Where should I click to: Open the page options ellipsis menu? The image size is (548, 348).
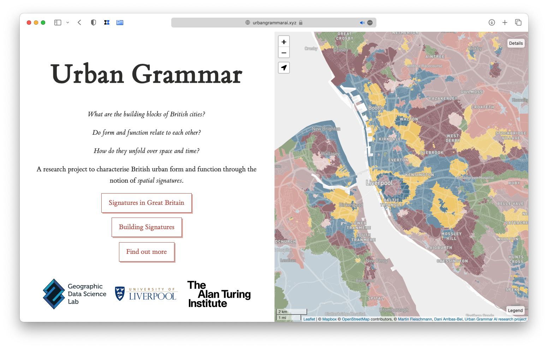coord(370,23)
